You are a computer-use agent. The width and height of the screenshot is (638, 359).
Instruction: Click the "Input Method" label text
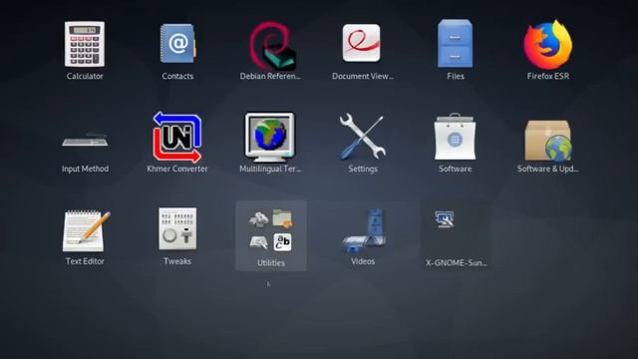click(85, 169)
